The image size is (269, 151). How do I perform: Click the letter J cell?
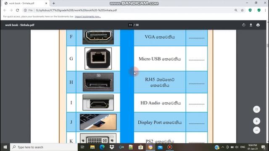coord(71,122)
